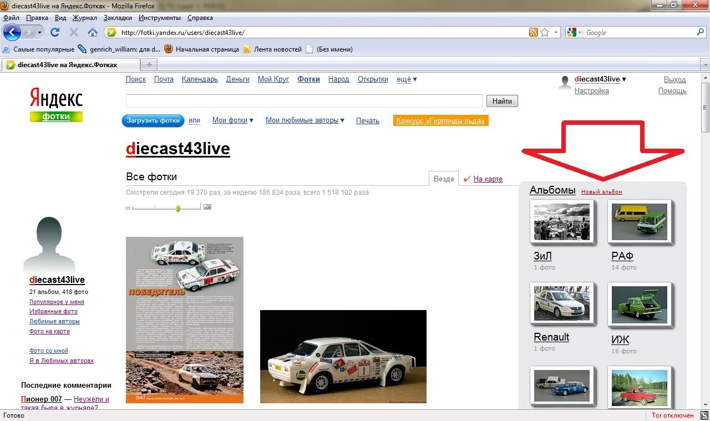Open the ИЖ album thumbnail

(640, 305)
